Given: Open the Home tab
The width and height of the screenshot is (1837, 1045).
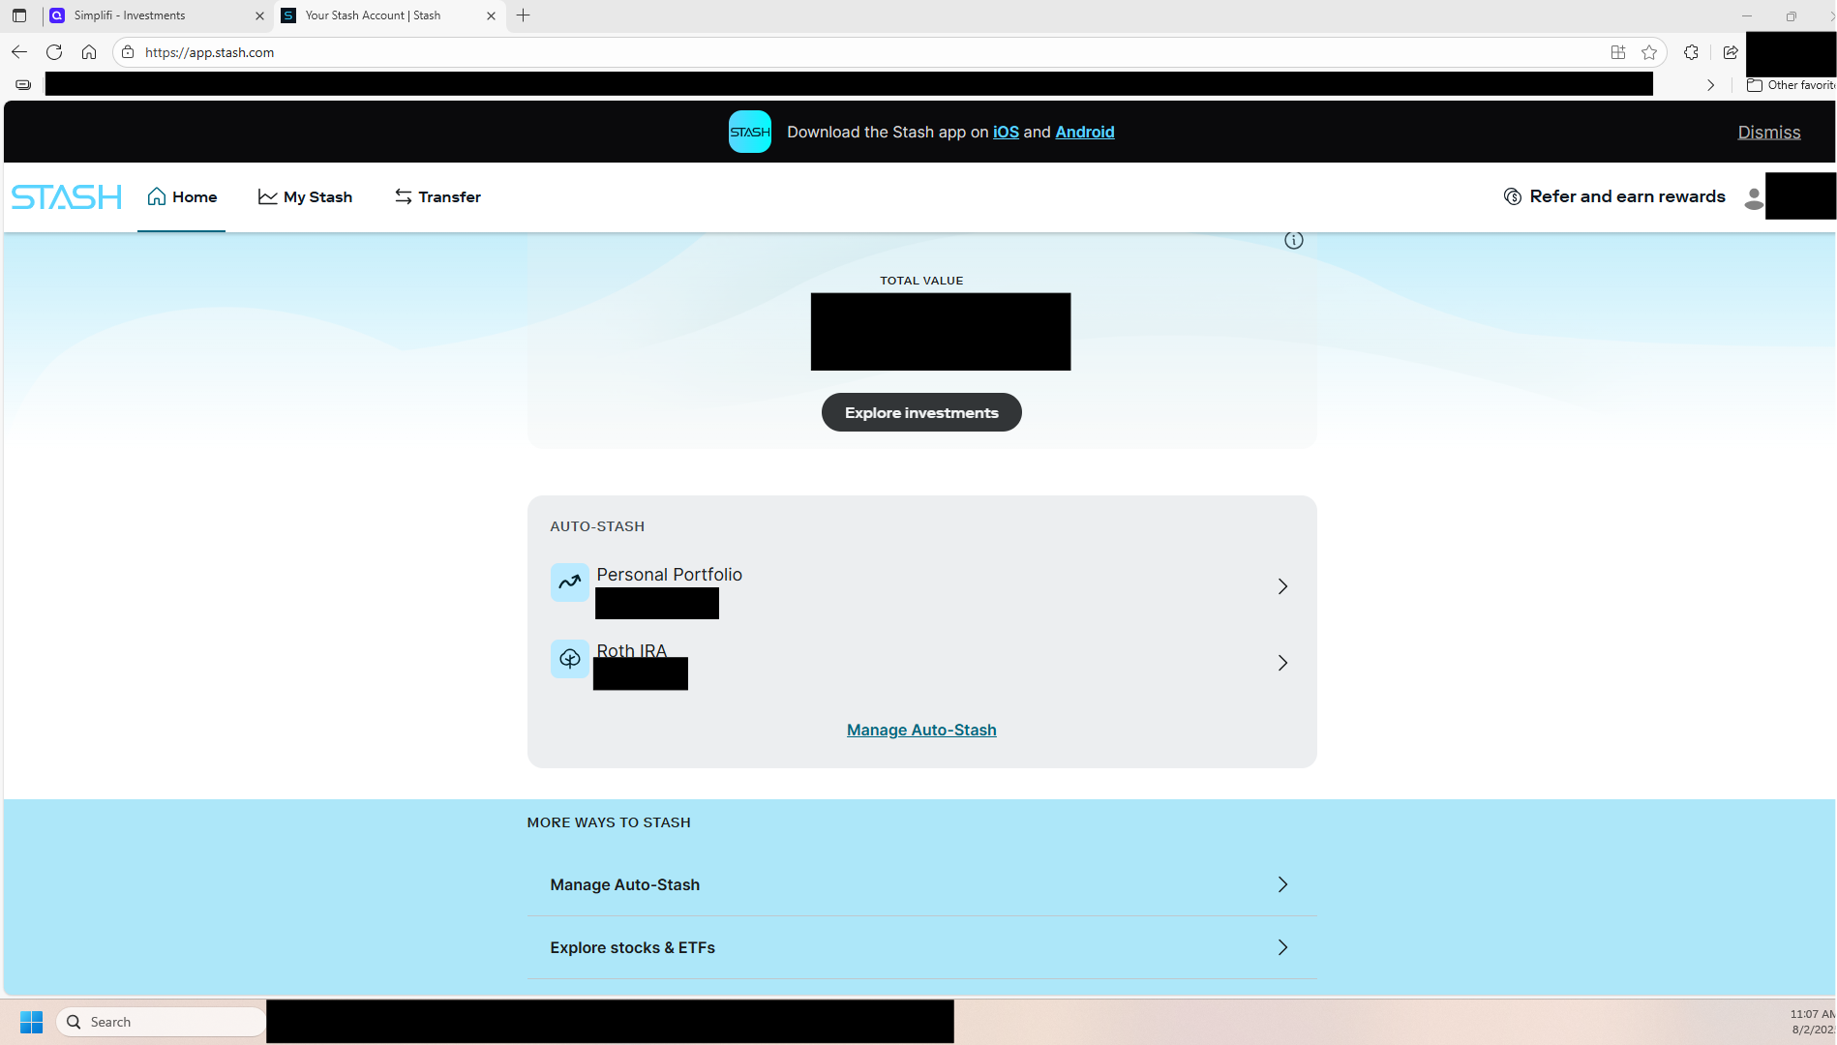Looking at the screenshot, I should coord(182,197).
